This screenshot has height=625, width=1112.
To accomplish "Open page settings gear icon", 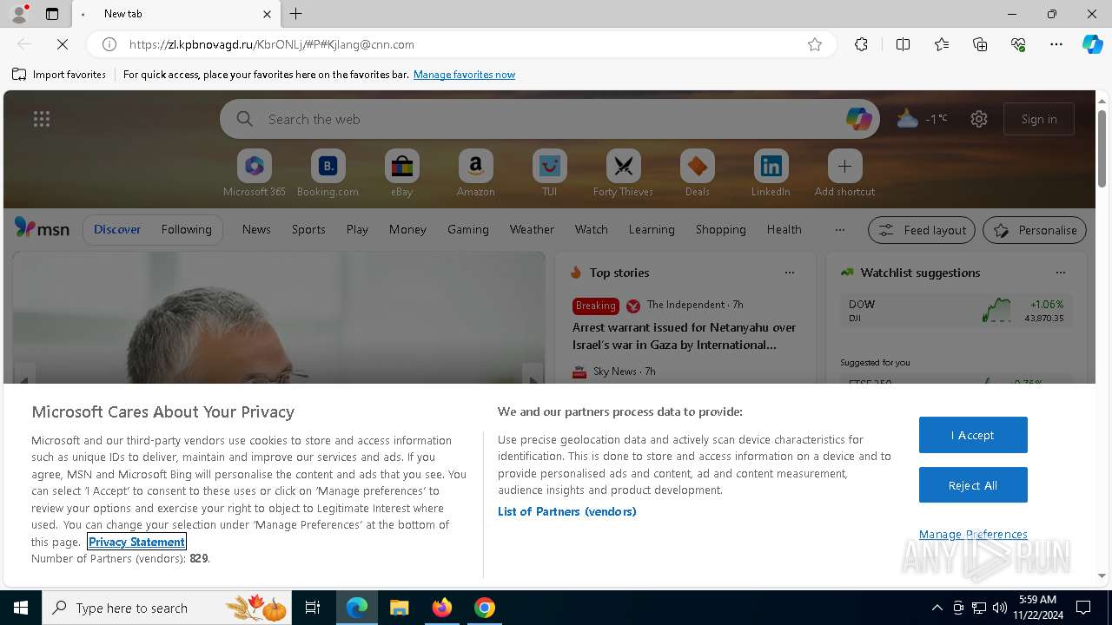I will tap(979, 119).
